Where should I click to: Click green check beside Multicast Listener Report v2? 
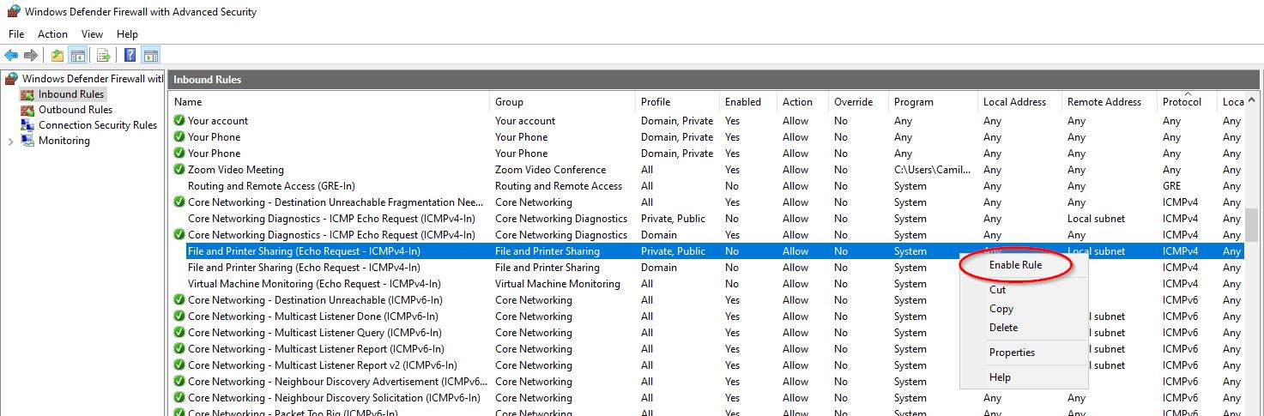[x=179, y=365]
